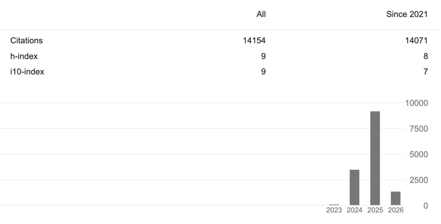
Task: Click the 10000 y-axis label
Action: point(416,103)
